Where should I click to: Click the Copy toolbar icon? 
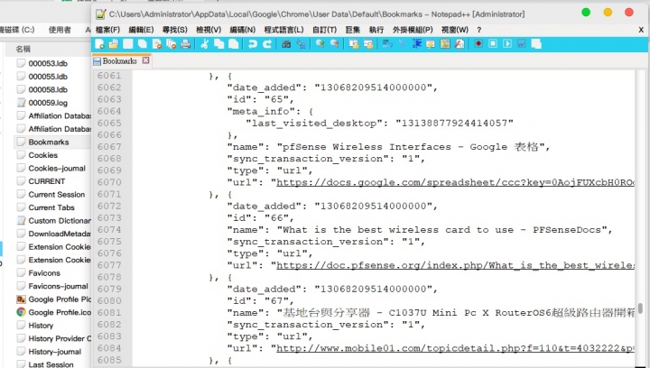click(x=218, y=44)
